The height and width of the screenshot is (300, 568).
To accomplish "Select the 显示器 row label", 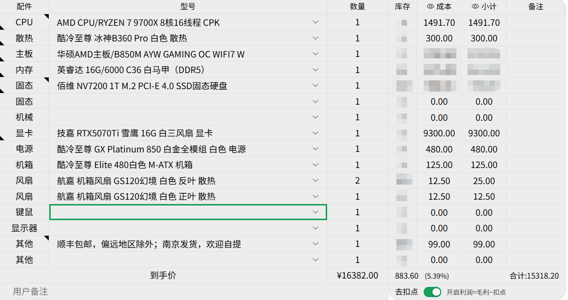I will (24, 228).
